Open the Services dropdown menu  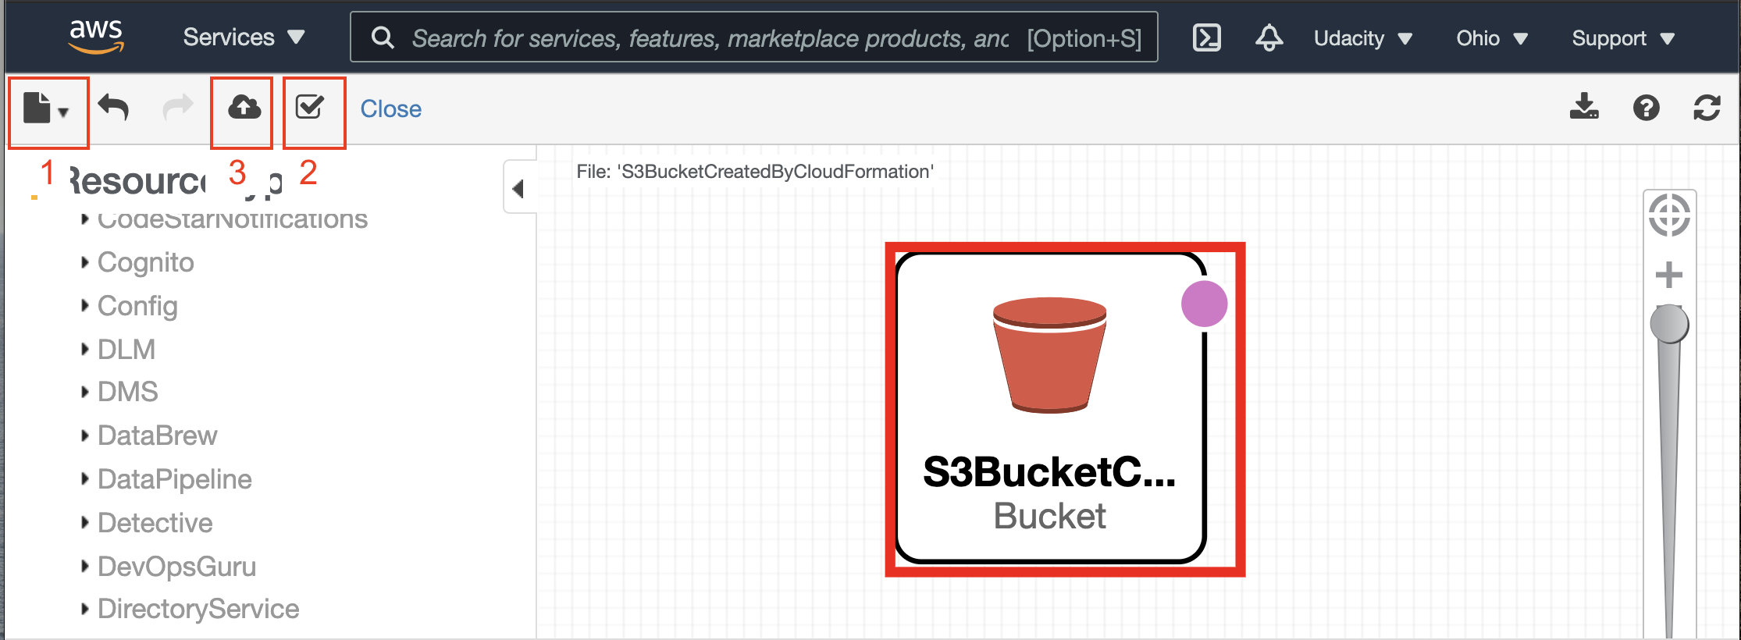(244, 37)
